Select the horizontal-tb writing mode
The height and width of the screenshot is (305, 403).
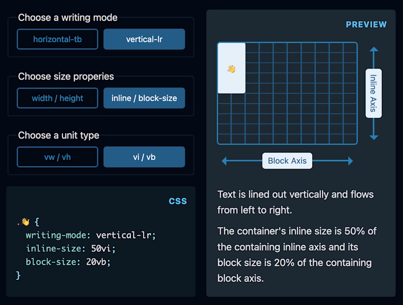[57, 39]
